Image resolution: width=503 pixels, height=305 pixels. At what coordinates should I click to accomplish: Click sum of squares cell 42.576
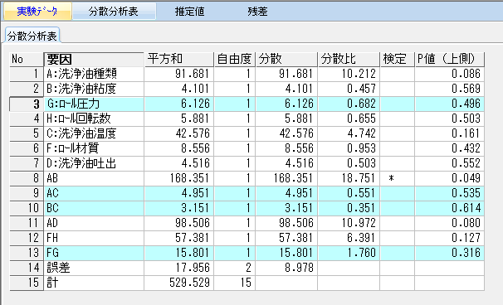(x=179, y=133)
